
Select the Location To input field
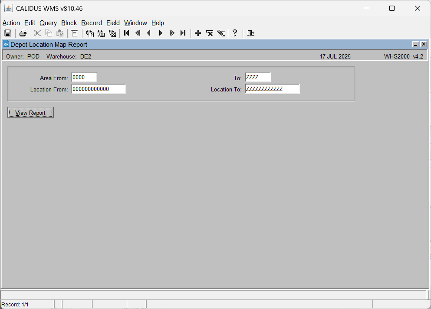pyautogui.click(x=272, y=89)
